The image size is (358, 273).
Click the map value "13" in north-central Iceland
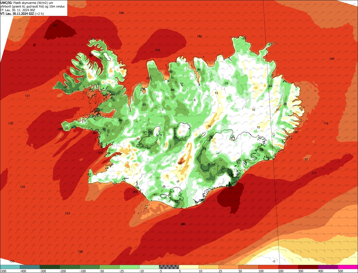pos(216,93)
